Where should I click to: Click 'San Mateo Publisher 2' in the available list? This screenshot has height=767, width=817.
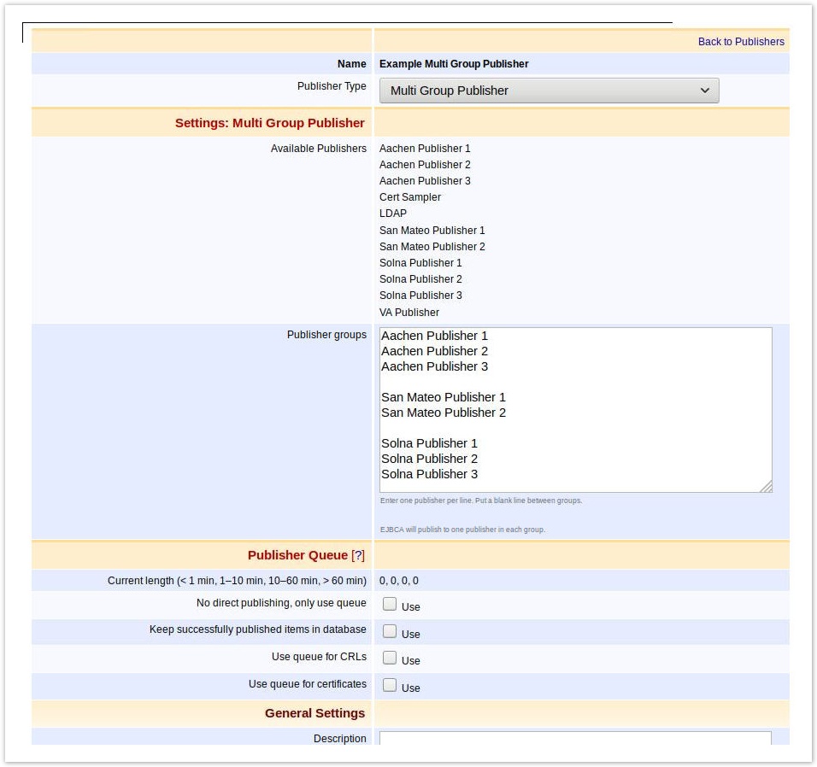432,246
